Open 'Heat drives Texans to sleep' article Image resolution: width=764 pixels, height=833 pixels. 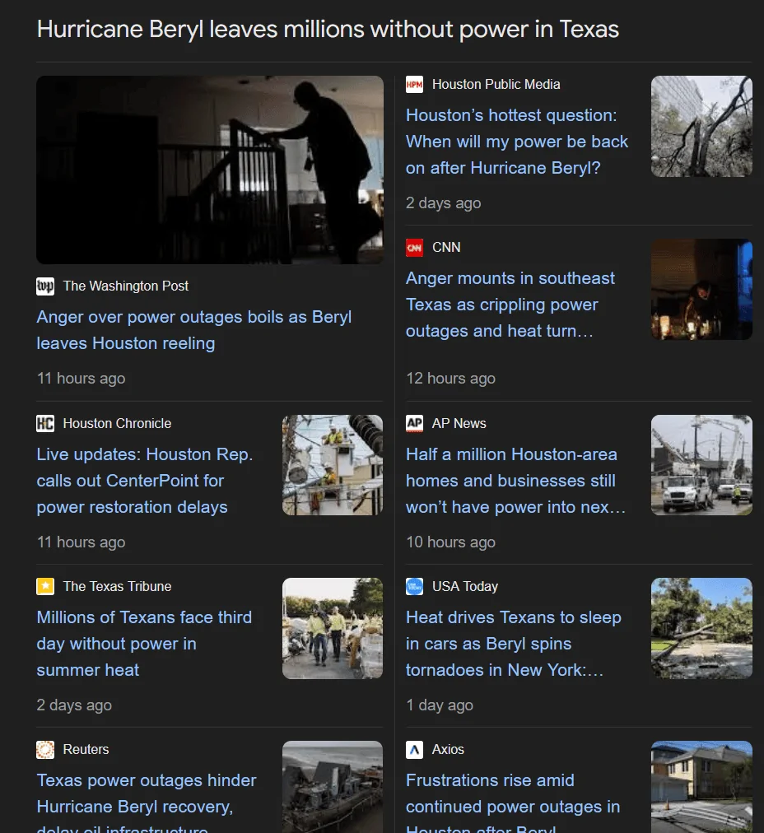pyautogui.click(x=513, y=644)
